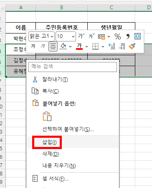Select the format painter brush
The width and height of the screenshot is (152, 188).
(132, 46)
